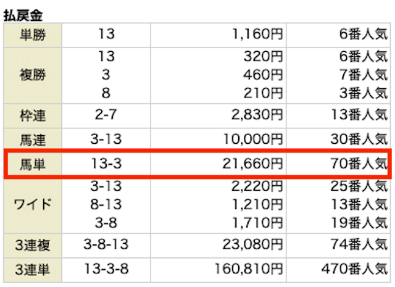Select the 13-3-8 combination cell
Image resolution: width=395 pixels, height=287 pixels.
point(106,268)
